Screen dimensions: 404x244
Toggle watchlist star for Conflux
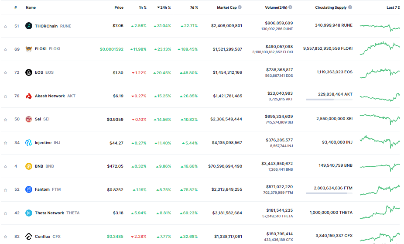click(x=5, y=237)
